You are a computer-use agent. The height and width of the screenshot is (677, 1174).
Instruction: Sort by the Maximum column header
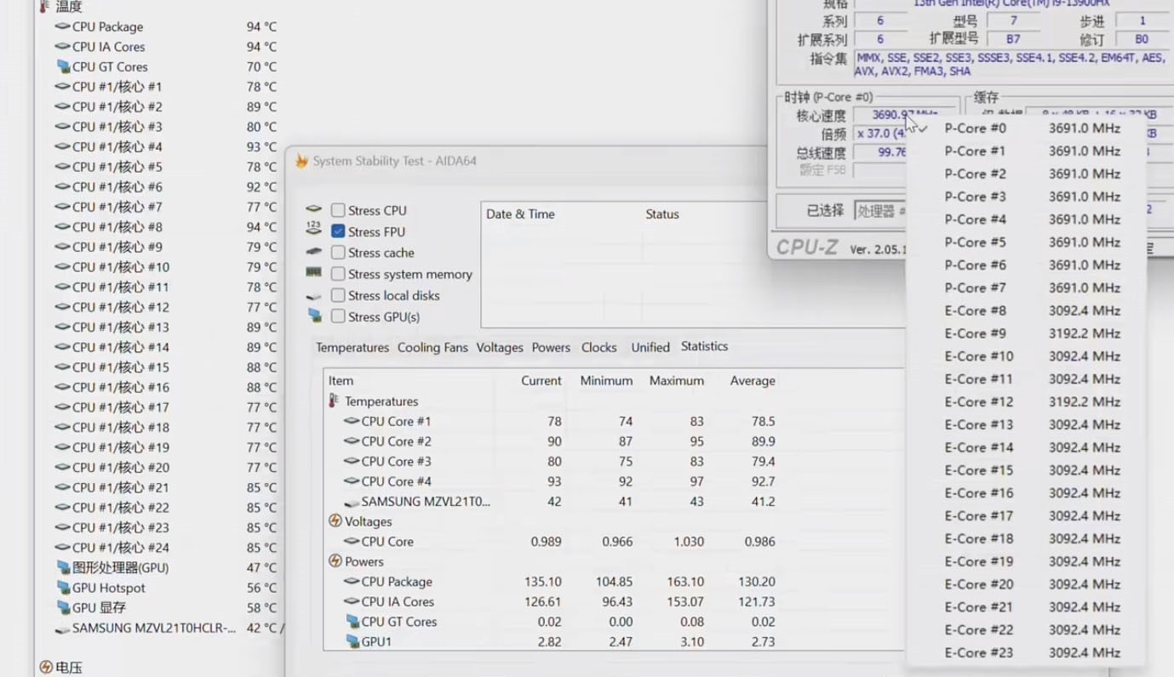pos(677,381)
